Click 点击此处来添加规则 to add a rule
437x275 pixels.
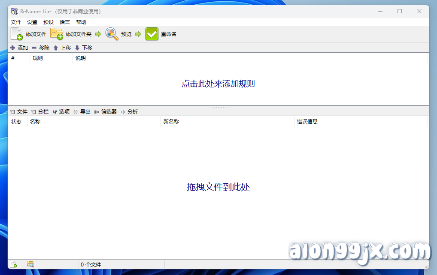click(218, 84)
